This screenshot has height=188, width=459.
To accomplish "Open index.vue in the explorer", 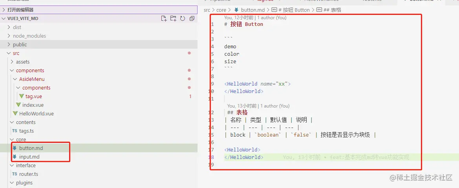I will tap(33, 105).
